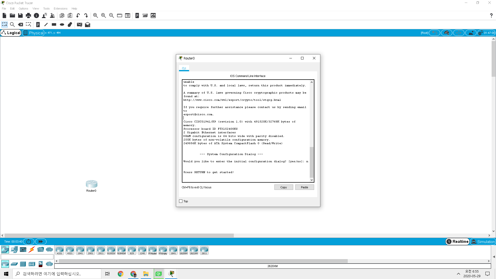
Task: Select the End Devices category
Action: pyautogui.click(x=14, y=250)
